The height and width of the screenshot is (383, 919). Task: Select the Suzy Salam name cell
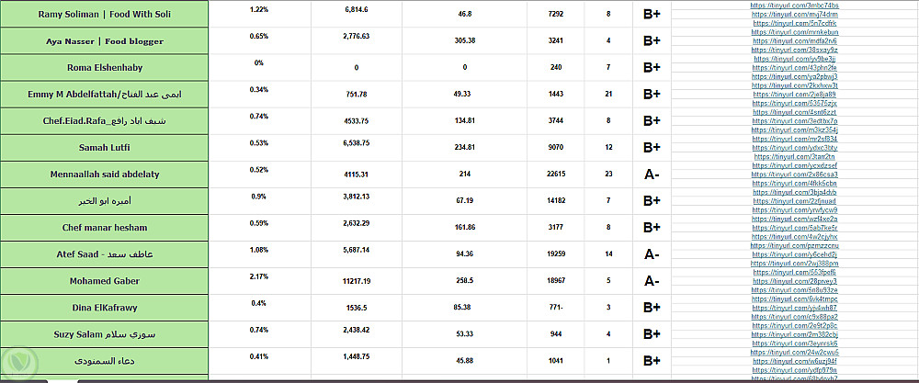point(105,334)
